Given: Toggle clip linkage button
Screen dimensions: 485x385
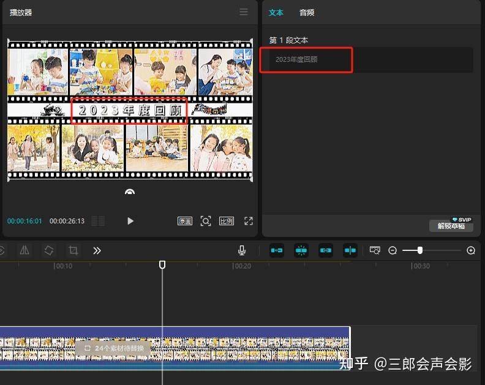Looking at the screenshot, I should click(325, 250).
